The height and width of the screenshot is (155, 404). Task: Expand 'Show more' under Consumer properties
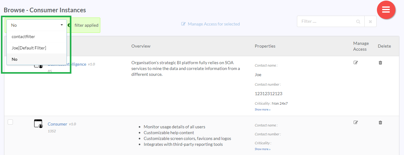click(x=262, y=149)
